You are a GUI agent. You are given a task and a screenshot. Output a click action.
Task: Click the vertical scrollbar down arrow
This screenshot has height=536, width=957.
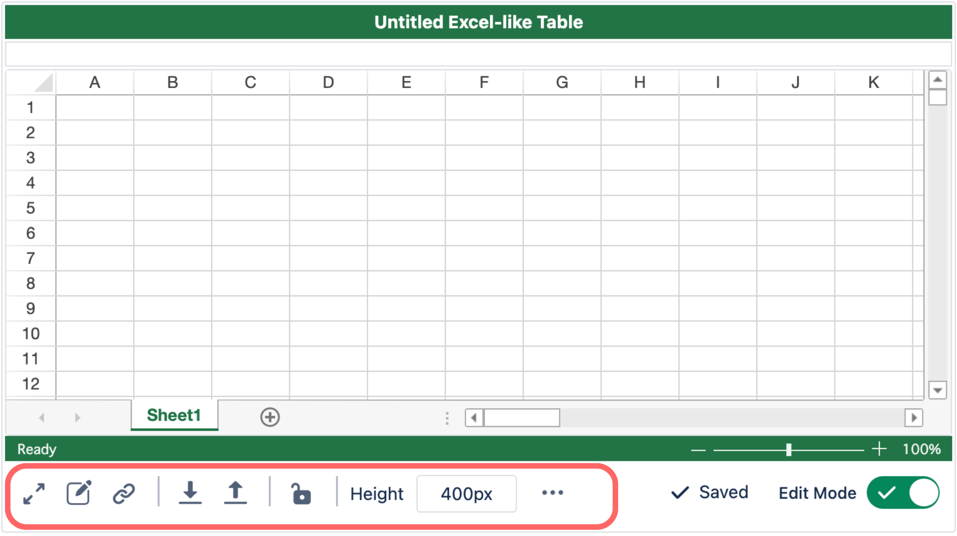937,391
